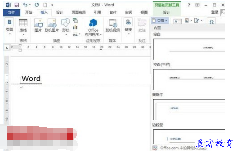This screenshot has width=236, height=154.
Task: Click the ruler tab selector L icon
Action: [7, 48]
